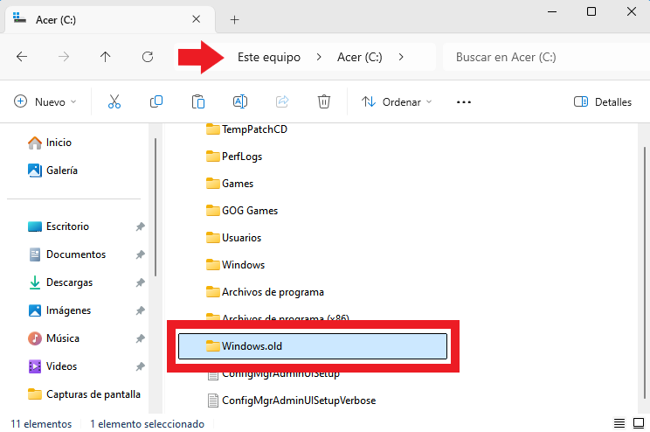Click pin icon beside Imágenes
The width and height of the screenshot is (650, 432).
[x=140, y=310]
